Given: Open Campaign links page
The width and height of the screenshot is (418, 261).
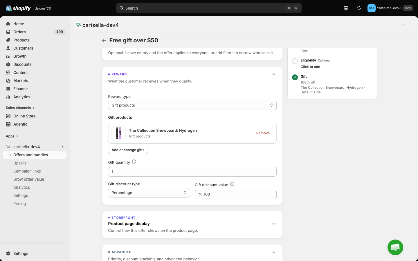Looking at the screenshot, I should pos(27,171).
